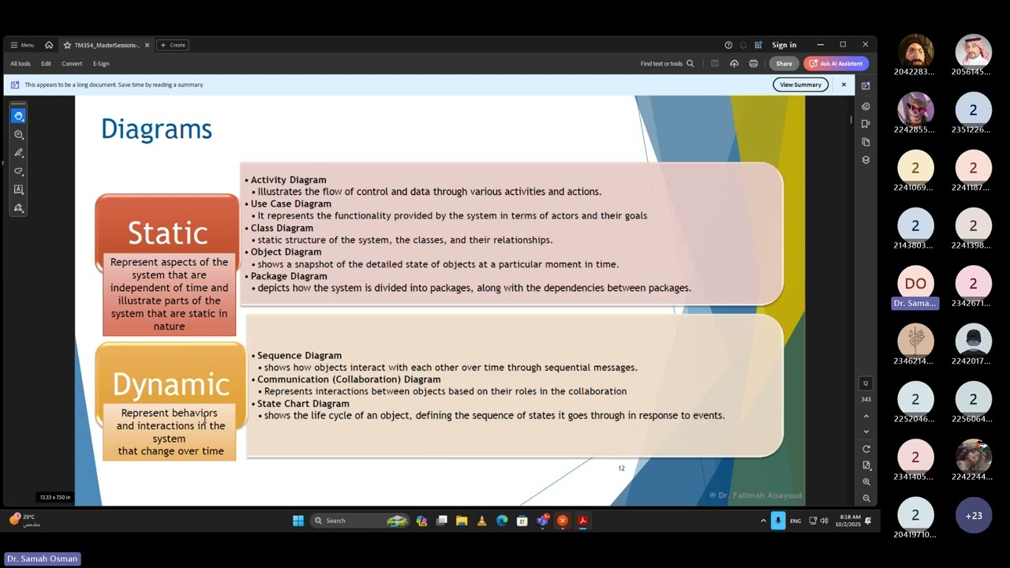Show the +23 more participants
The width and height of the screenshot is (1010, 568).
coord(974,515)
